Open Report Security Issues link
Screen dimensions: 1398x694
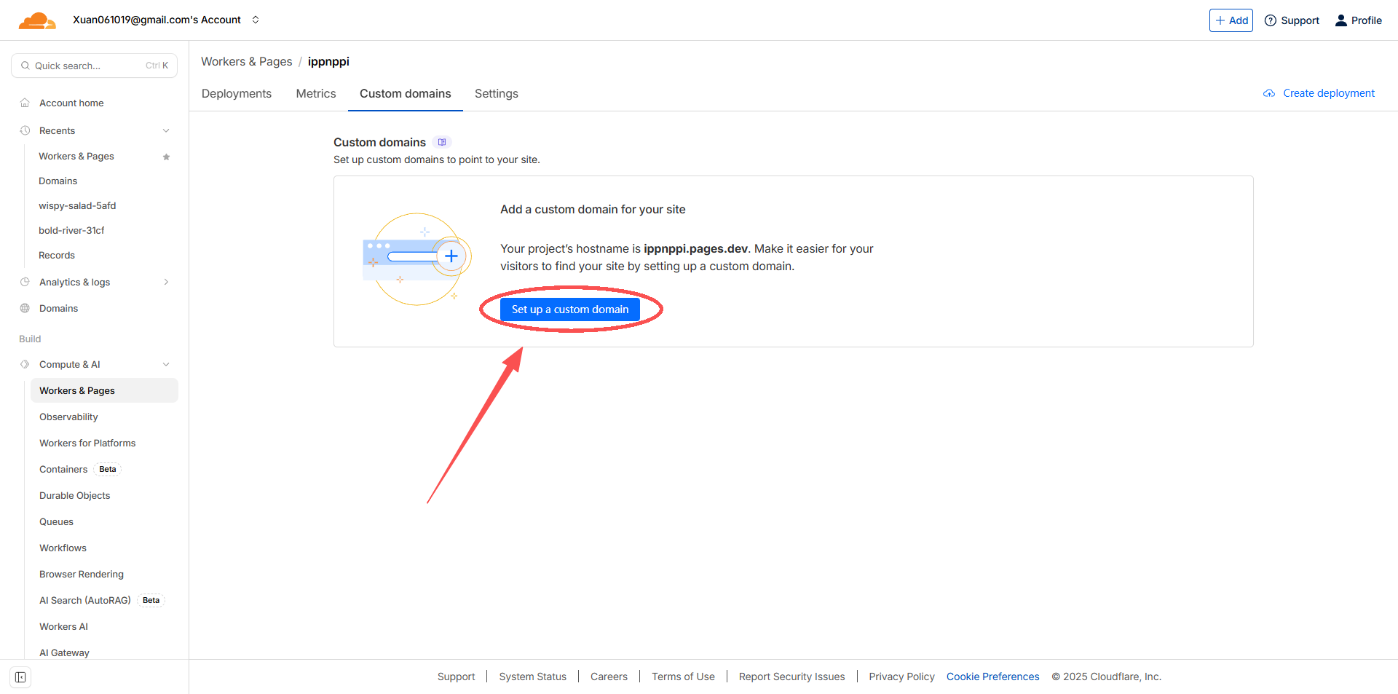792,677
